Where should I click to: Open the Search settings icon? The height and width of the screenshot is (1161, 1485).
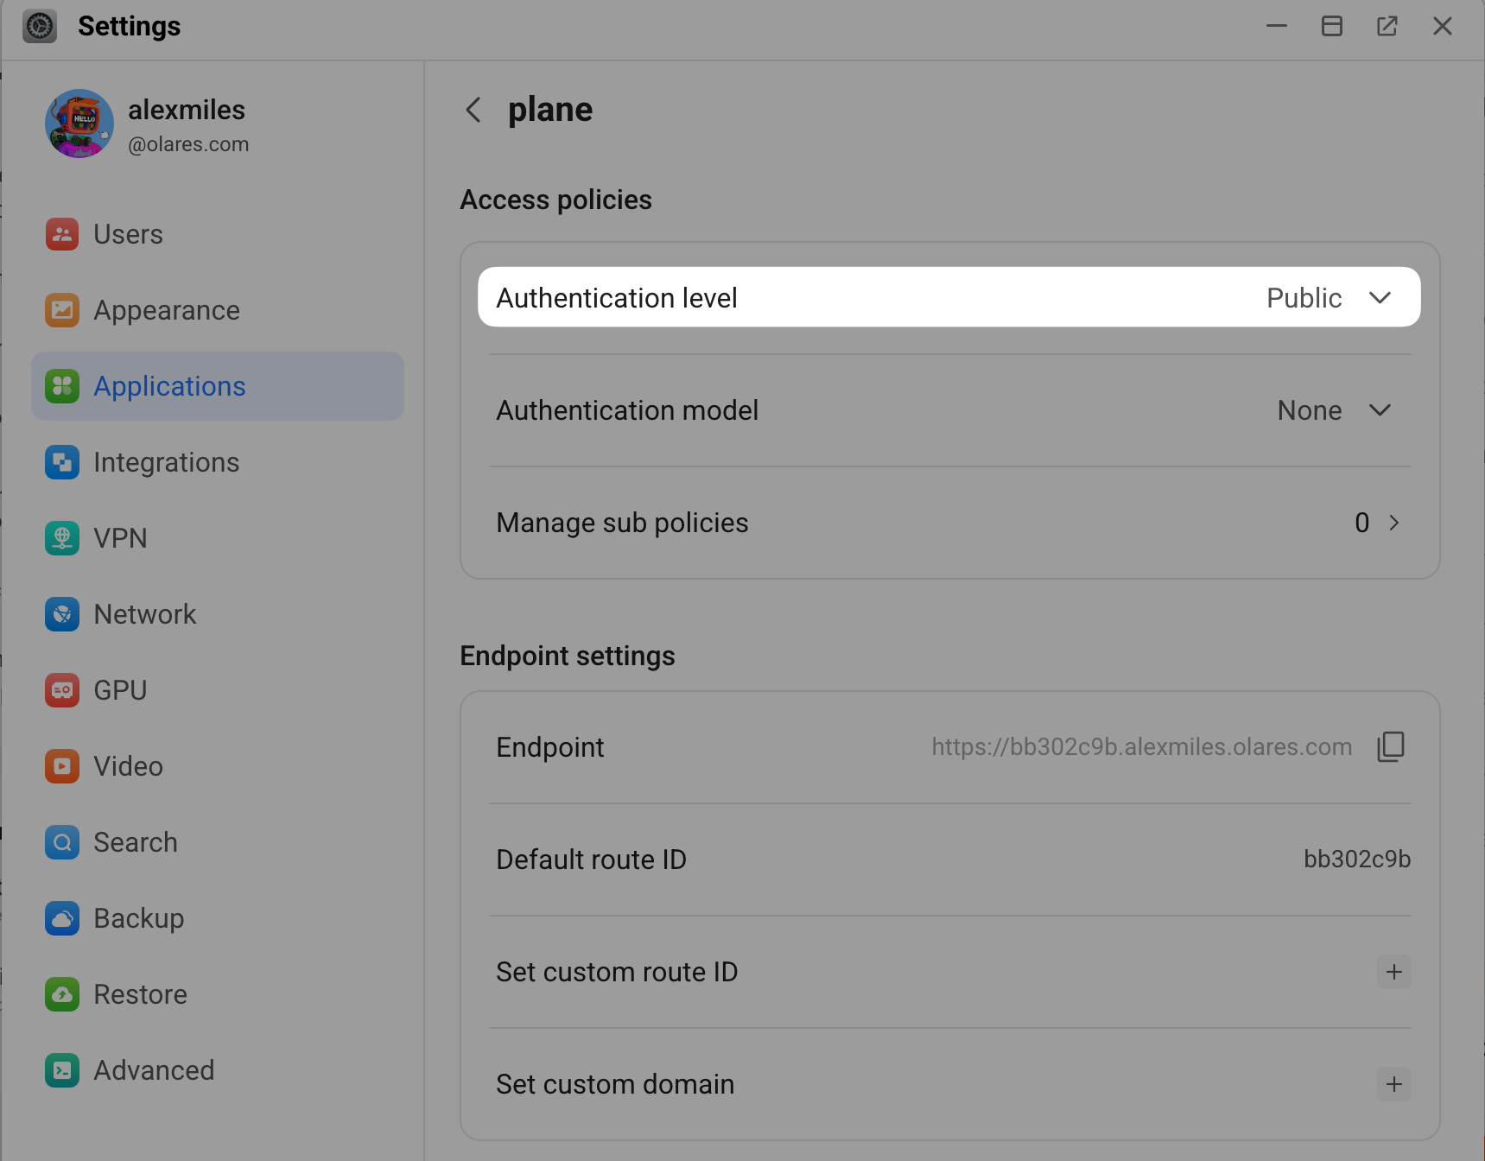(x=61, y=842)
